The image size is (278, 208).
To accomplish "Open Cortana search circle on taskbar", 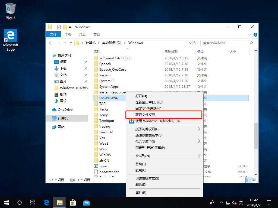I will click(x=20, y=203).
